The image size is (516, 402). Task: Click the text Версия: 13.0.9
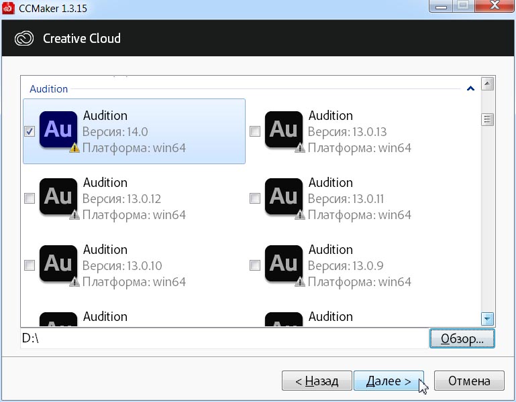[x=346, y=266]
